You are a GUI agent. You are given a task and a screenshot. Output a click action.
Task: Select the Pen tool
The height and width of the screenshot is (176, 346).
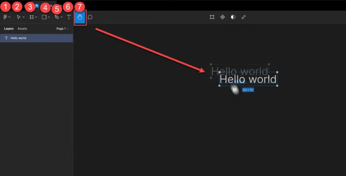[57, 17]
